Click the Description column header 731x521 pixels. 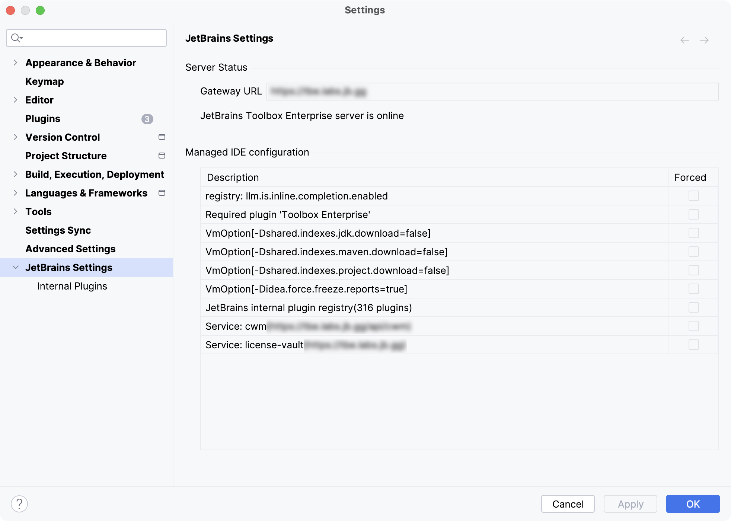tap(434, 178)
